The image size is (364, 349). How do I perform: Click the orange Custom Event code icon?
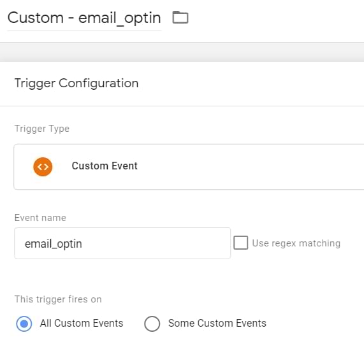[x=43, y=167]
